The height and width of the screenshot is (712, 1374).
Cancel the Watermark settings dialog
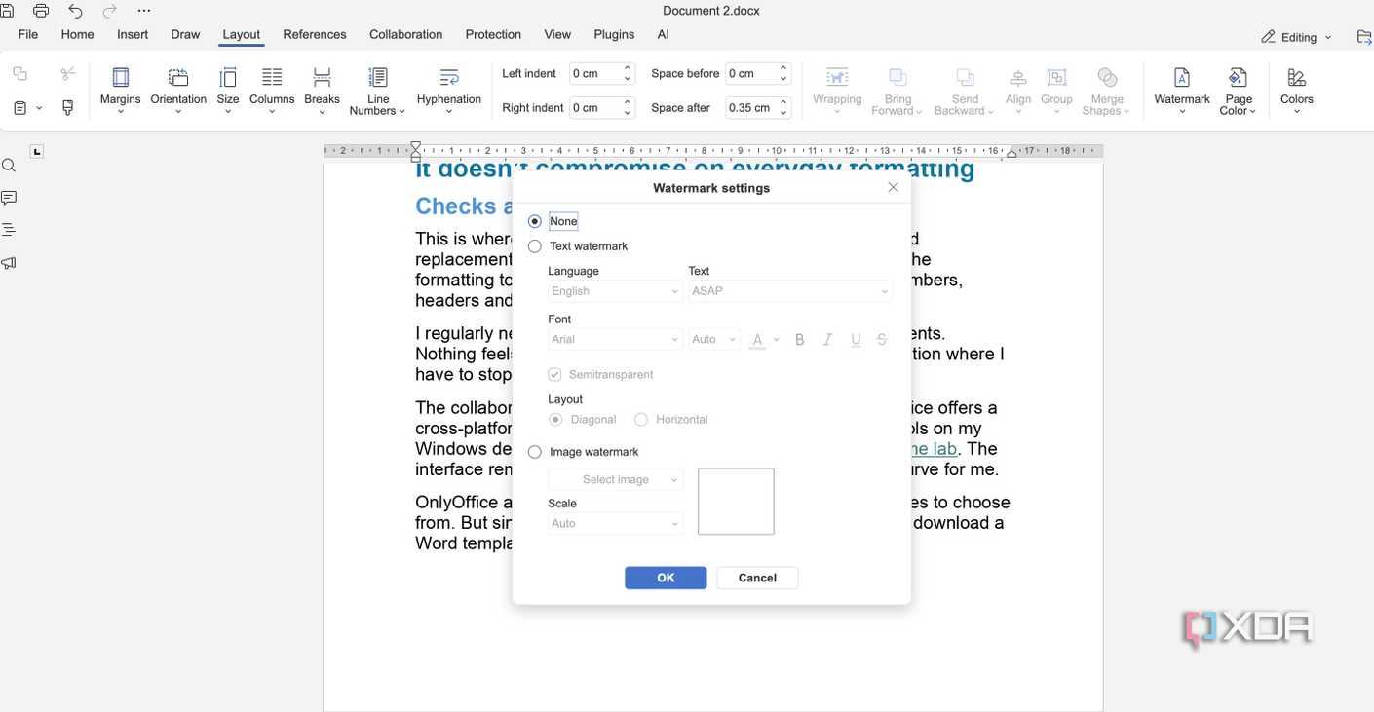coord(757,578)
